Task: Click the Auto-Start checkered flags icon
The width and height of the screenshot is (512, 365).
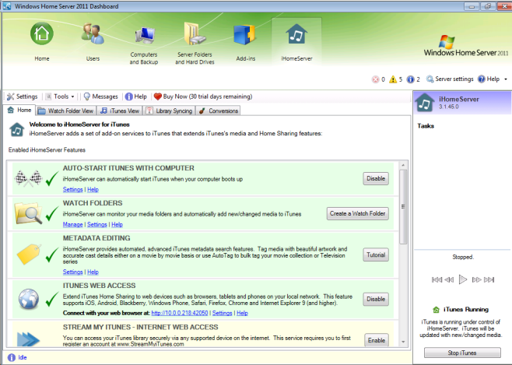Action: click(x=29, y=178)
